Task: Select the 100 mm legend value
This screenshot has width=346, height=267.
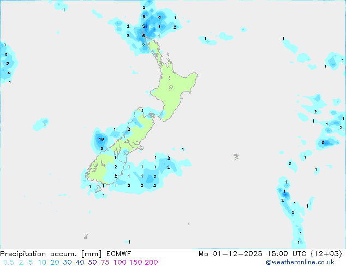Action: [120, 263]
